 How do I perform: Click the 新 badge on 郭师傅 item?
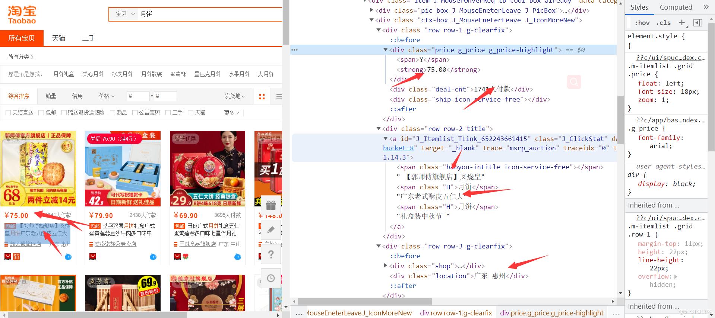point(16,257)
